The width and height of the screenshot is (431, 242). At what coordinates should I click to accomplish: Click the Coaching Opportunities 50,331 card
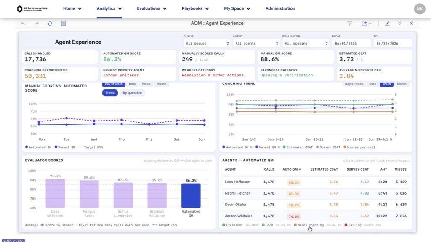pos(60,73)
